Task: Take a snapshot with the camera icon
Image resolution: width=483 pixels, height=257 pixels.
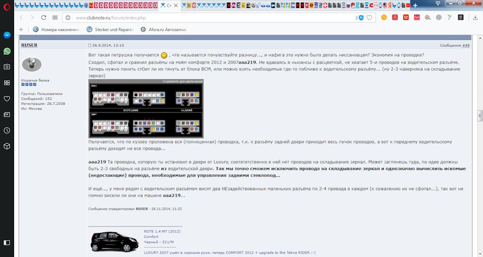Action: click(7, 67)
